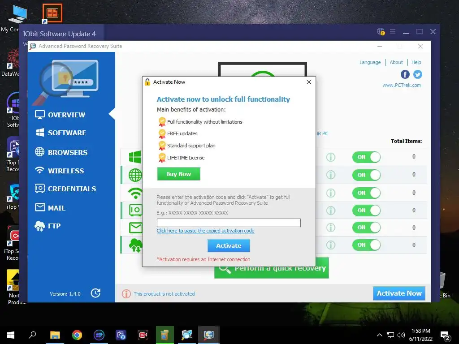
Task: Open the Mail section in sidebar
Action: click(50, 208)
